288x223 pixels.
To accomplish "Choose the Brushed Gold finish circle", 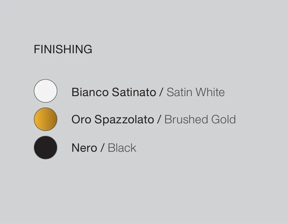I will (x=45, y=119).
